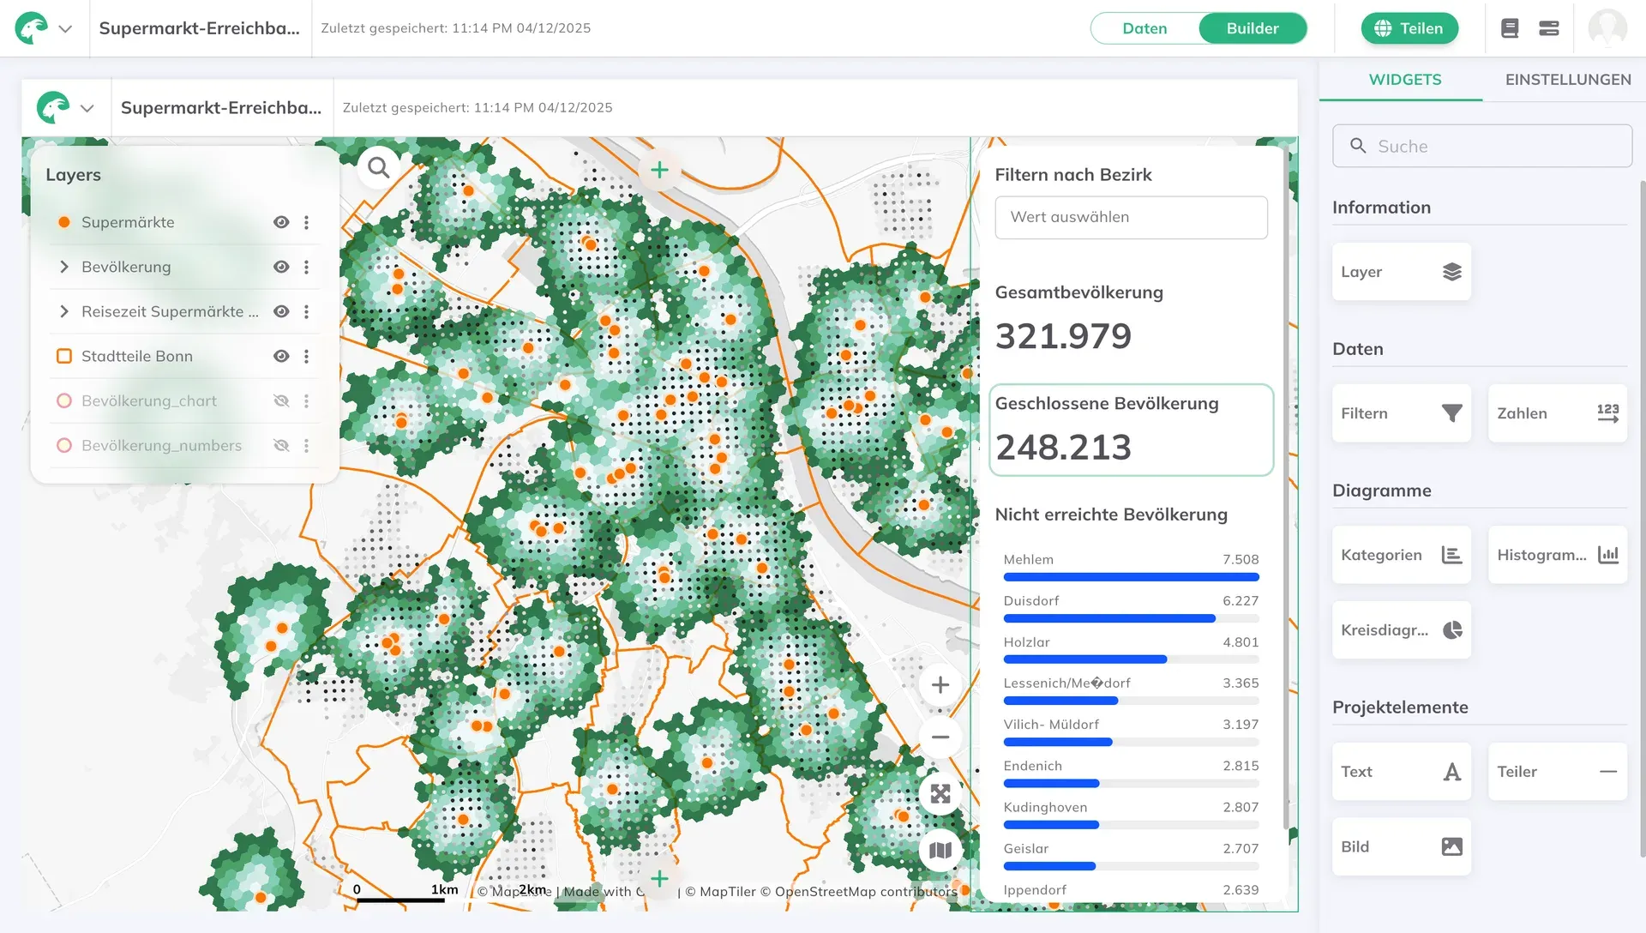Click the top plus add-panel button on map
The height and width of the screenshot is (933, 1646).
point(659,170)
